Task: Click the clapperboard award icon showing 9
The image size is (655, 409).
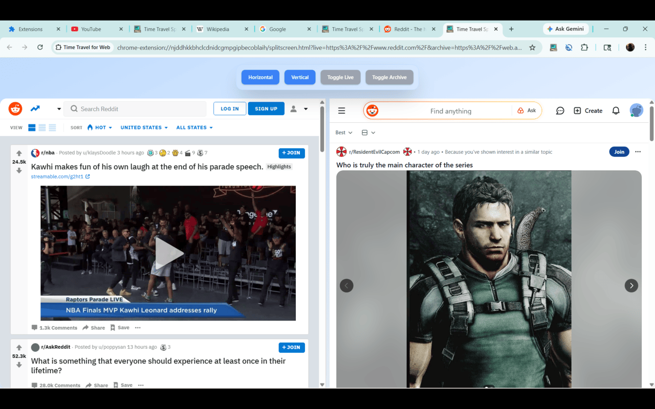Action: [x=188, y=153]
